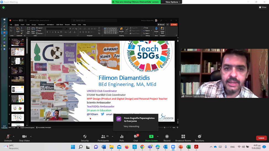Open Breakout Rooms
Screen dimensions: 269x151
click(x=183, y=138)
